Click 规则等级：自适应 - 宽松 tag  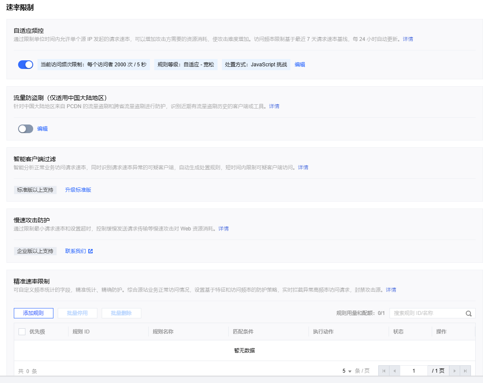point(186,64)
